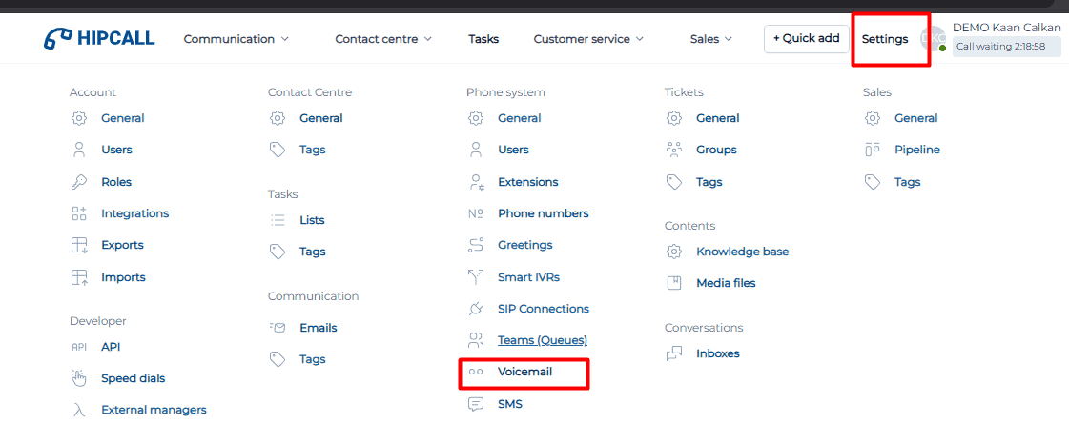Click the Inboxes chat bubbles icon
The height and width of the screenshot is (424, 1069).
[x=674, y=353]
